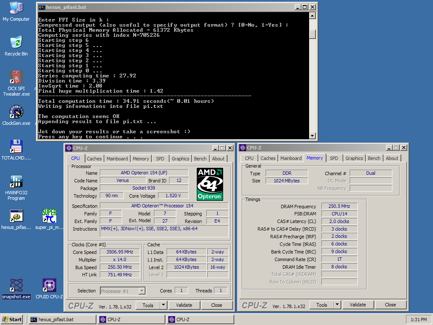Expand Tools dropdown arrow in left CPU-Z
Image resolution: width=433 pixels, height=325 pixels.
pos(164,305)
